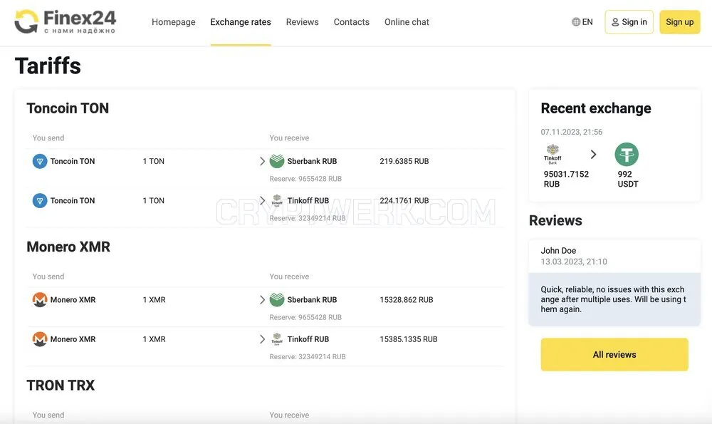Select 'Tinkoff RUB' in the Toncoin section
Screen dimensions: 712x424
coord(308,201)
